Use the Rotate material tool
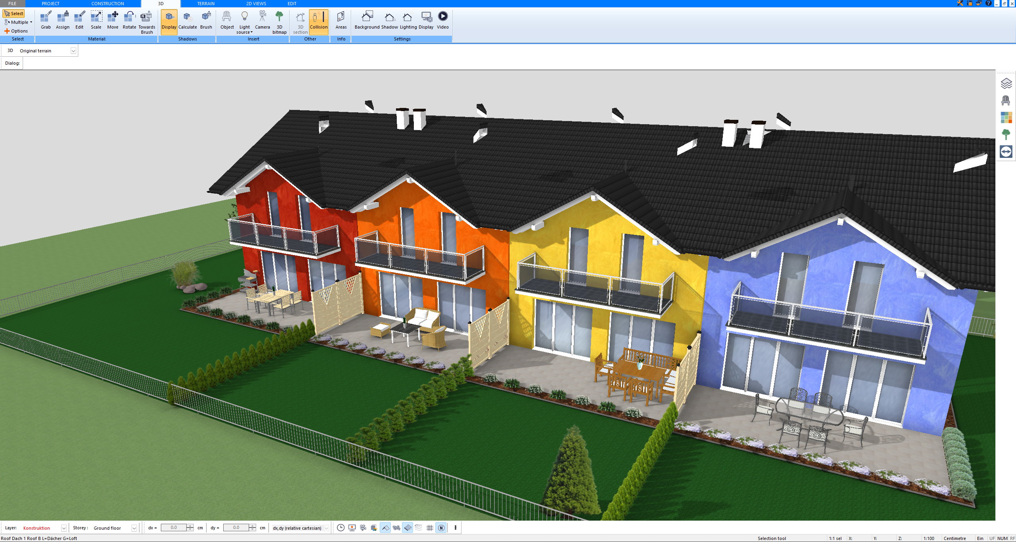Image resolution: width=1016 pixels, height=542 pixels. (129, 21)
